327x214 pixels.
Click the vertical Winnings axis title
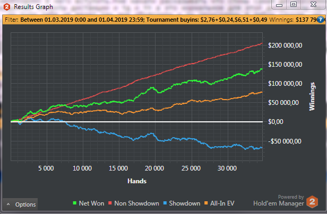pyautogui.click(x=312, y=96)
